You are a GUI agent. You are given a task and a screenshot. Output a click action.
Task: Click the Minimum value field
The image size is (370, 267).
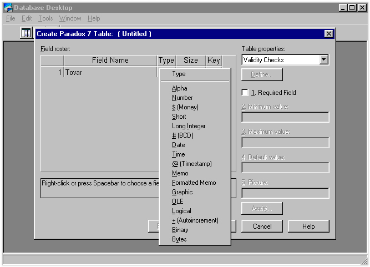pyautogui.click(x=285, y=117)
